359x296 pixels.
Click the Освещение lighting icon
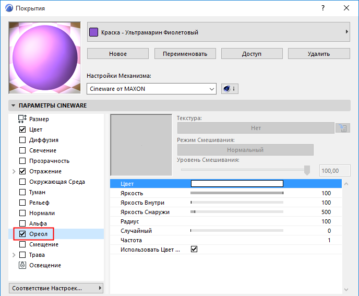point(22,265)
